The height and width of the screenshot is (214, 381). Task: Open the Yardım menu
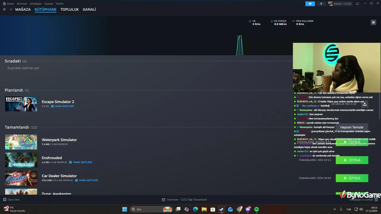click(60, 4)
